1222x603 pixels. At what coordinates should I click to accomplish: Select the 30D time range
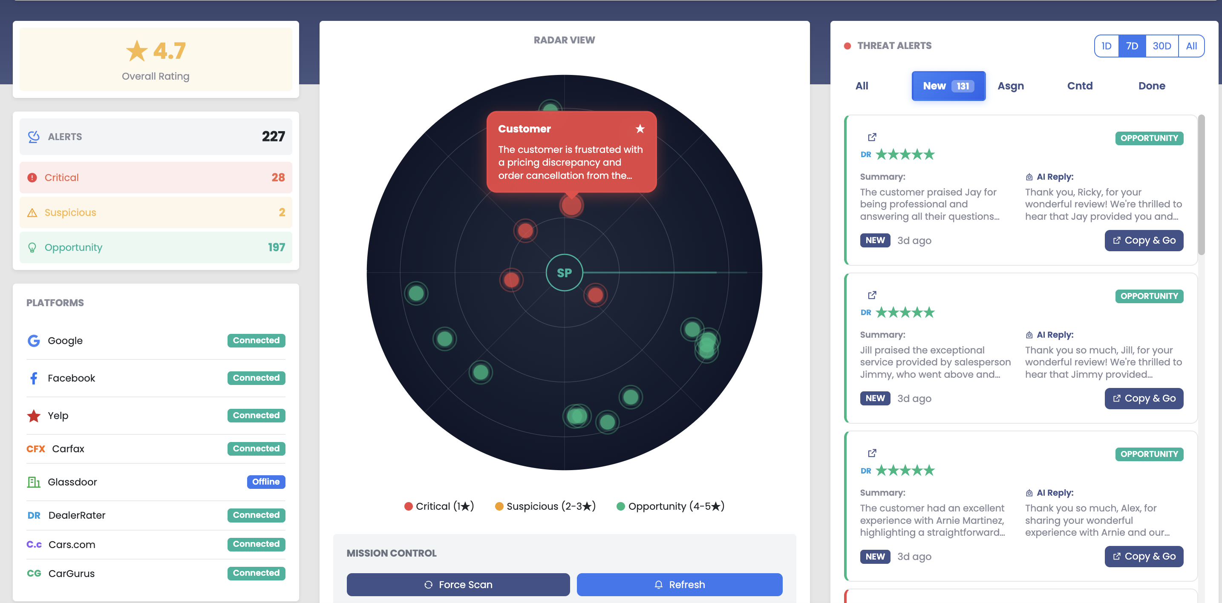pos(1162,46)
